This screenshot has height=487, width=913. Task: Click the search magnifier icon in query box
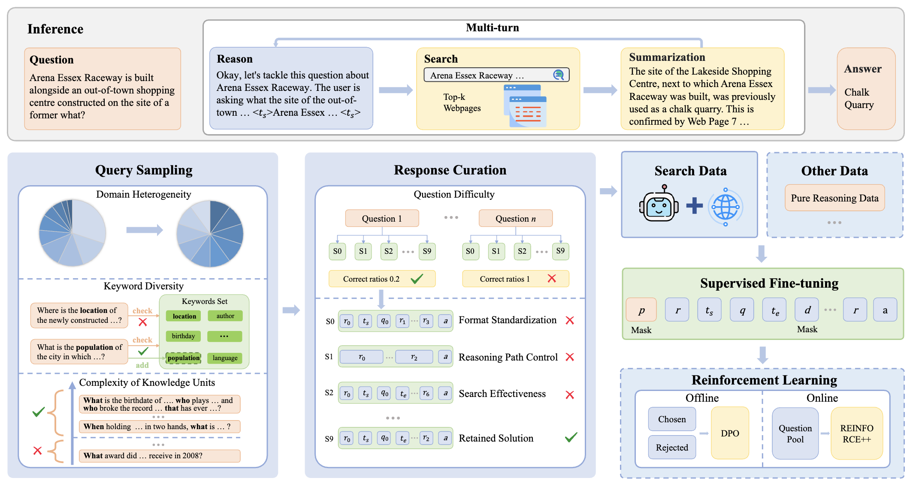coord(558,75)
